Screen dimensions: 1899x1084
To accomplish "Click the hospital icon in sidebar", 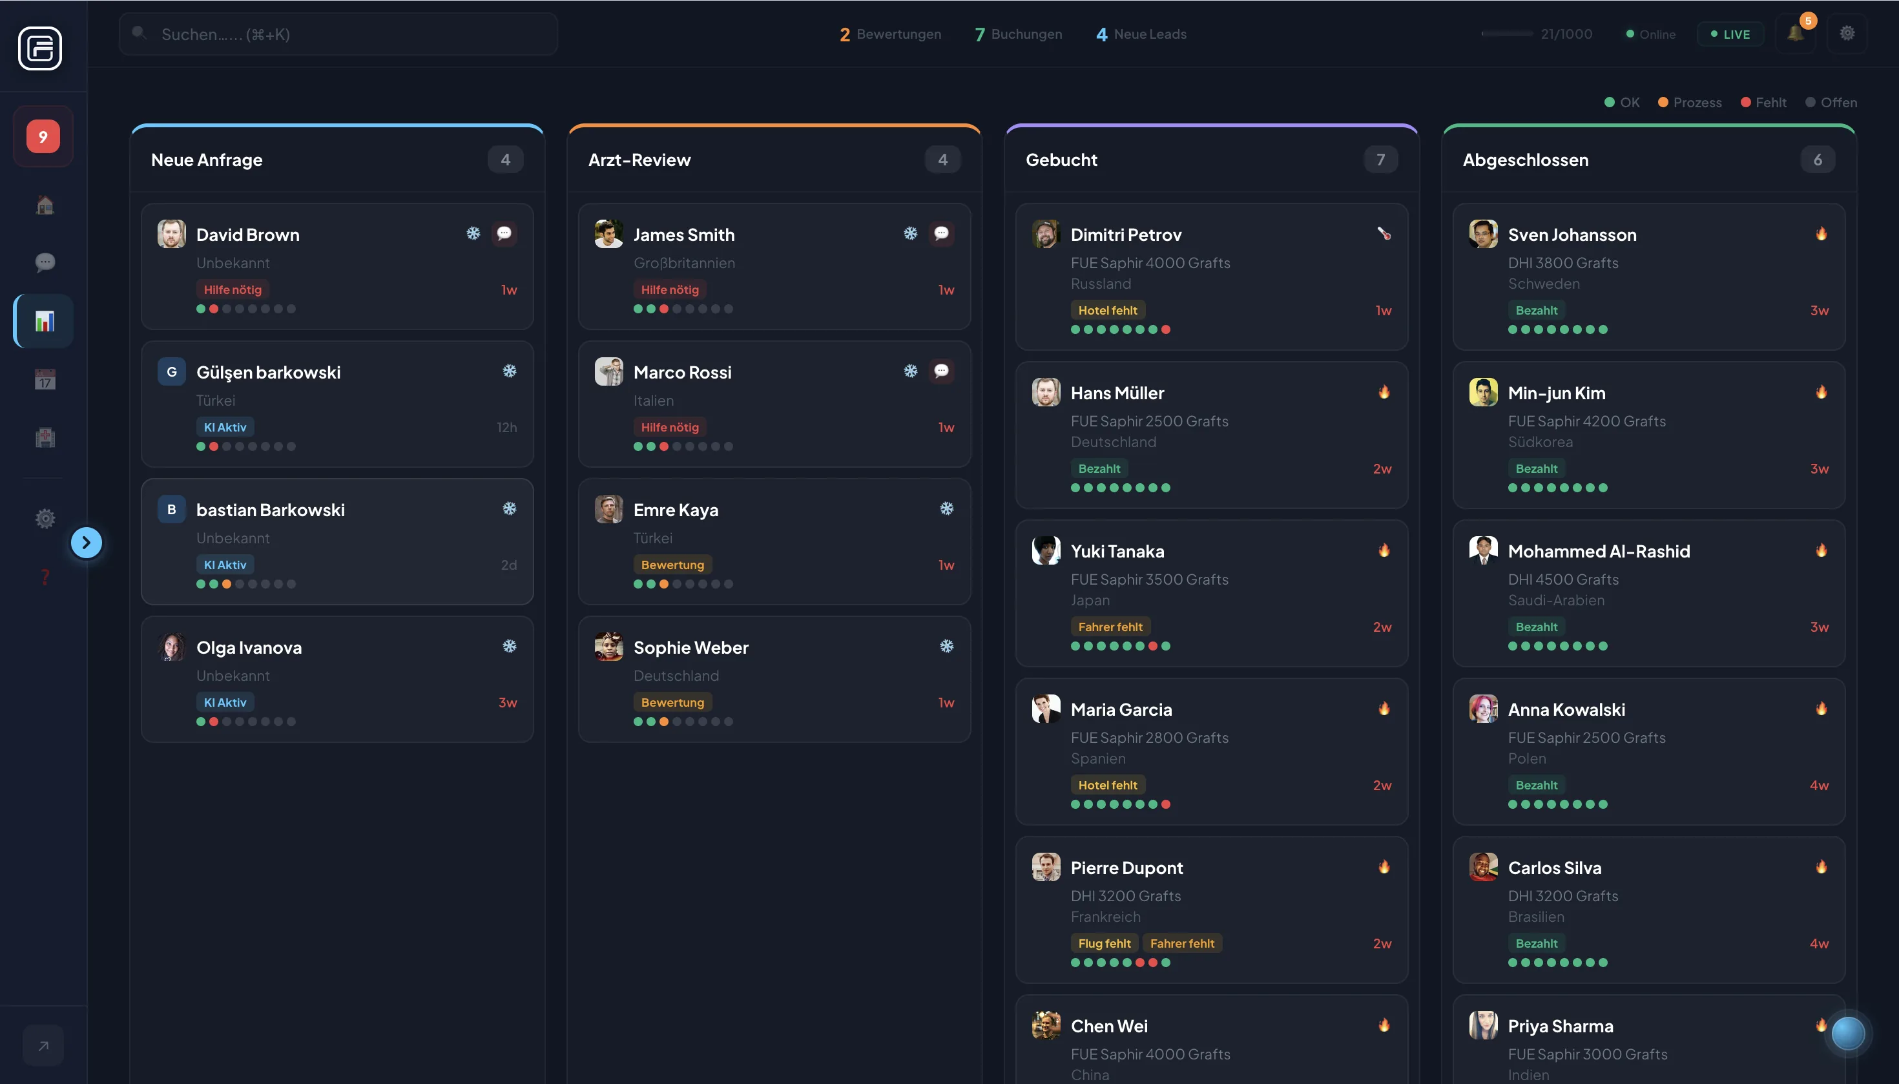I will pos(43,438).
